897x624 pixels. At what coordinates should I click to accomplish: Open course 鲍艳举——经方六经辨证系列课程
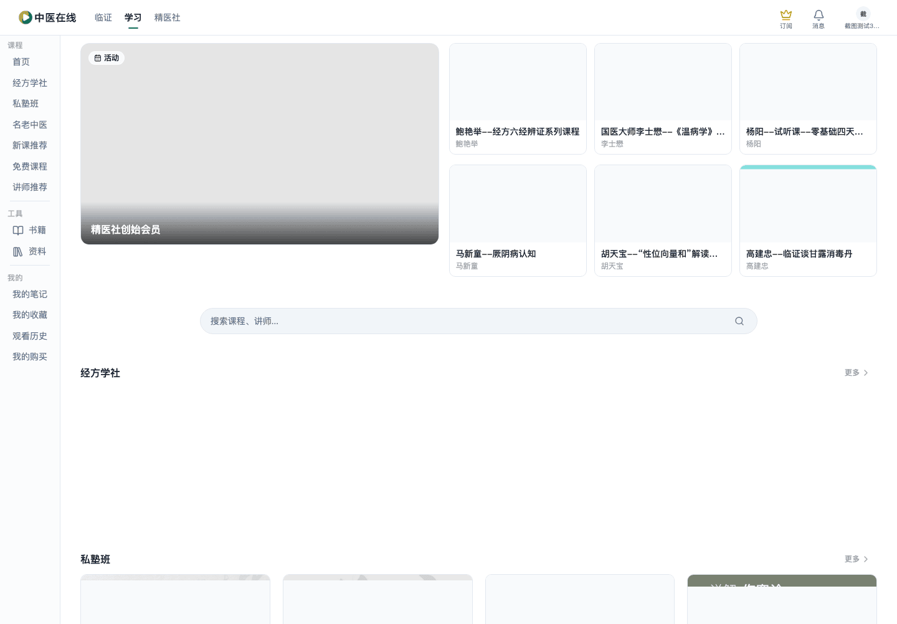[518, 98]
